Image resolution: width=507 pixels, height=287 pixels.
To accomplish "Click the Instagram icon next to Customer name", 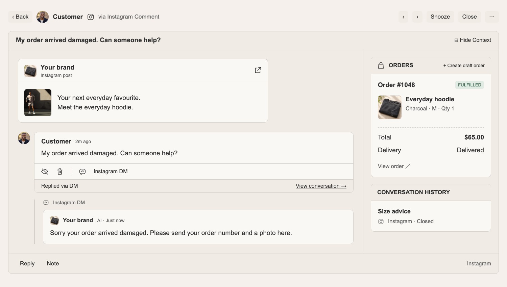I will point(91,17).
